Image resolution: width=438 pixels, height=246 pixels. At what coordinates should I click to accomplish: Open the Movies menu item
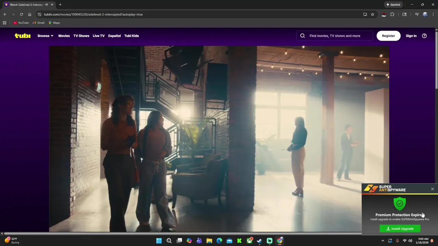[x=64, y=36]
